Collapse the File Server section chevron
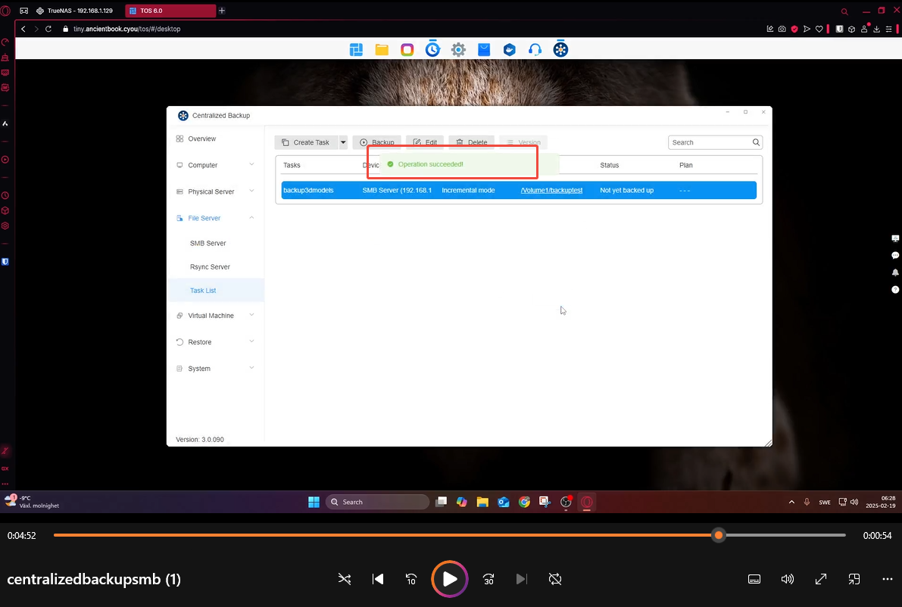Viewport: 902px width, 607px height. (x=251, y=217)
